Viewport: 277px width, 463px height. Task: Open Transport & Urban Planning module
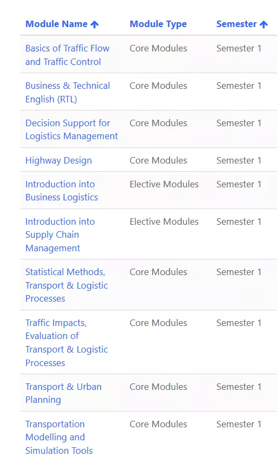coord(63,393)
